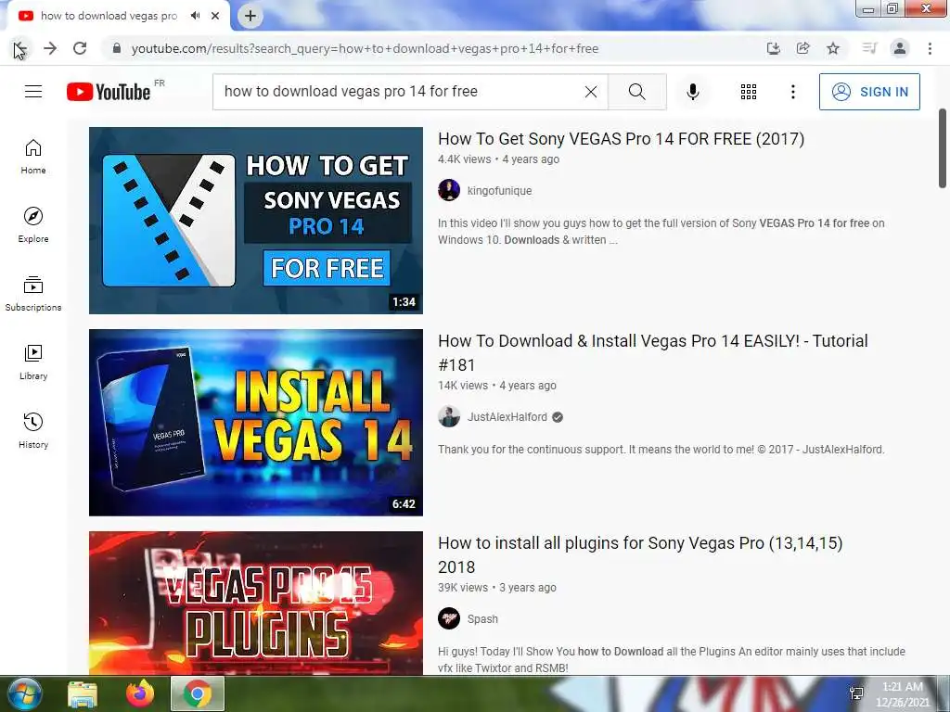The image size is (950, 712).
Task: Open the Windows Start button
Action: pos(25,693)
